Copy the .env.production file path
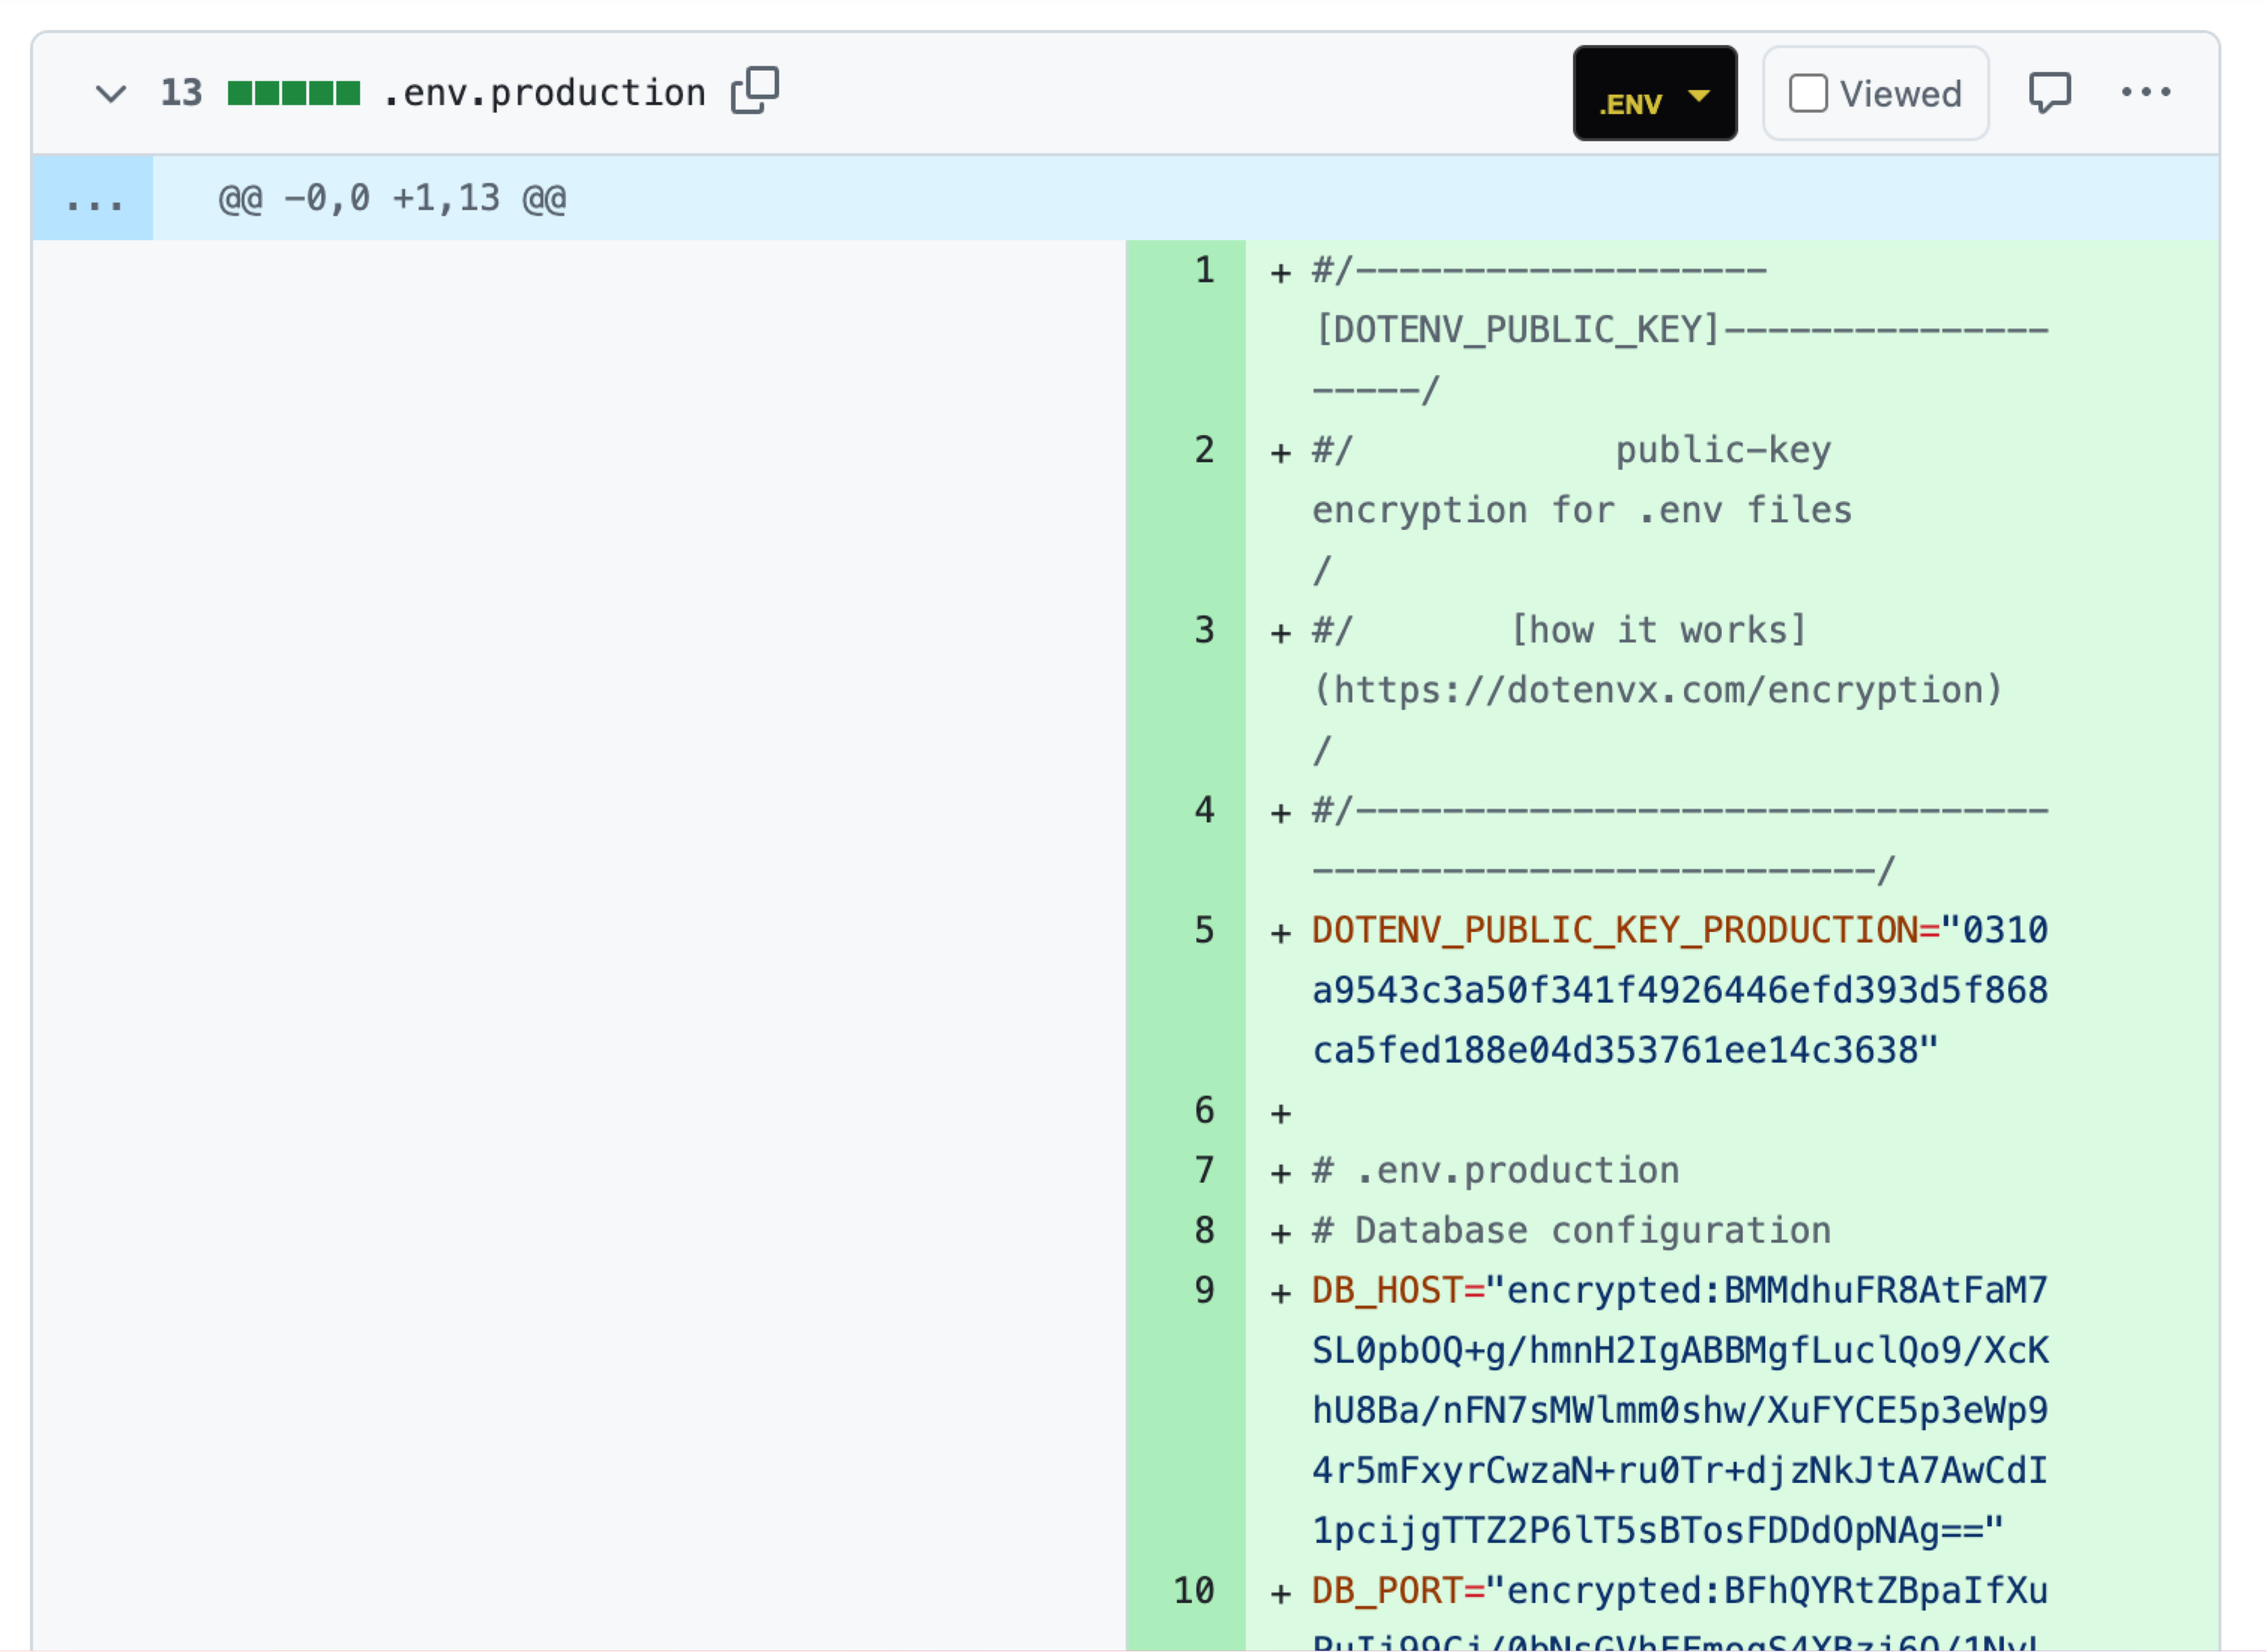2268x1652 pixels. click(754, 91)
